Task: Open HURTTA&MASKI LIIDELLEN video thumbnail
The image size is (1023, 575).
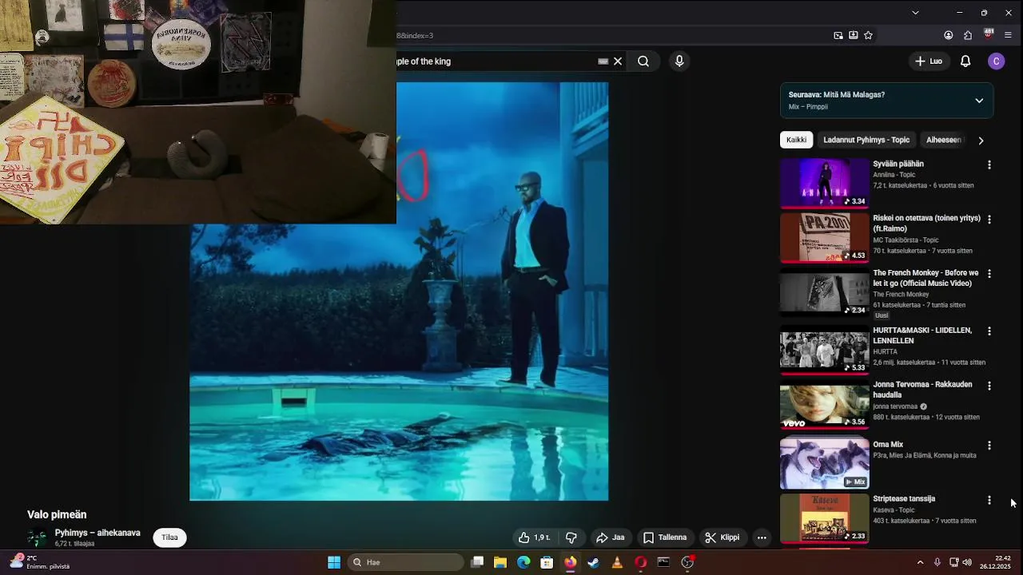Action: pyautogui.click(x=824, y=350)
